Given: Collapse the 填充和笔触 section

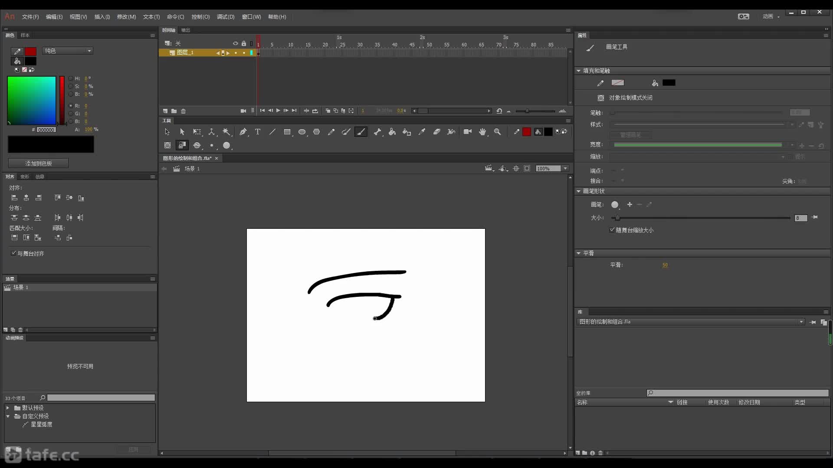Looking at the screenshot, I should point(578,71).
